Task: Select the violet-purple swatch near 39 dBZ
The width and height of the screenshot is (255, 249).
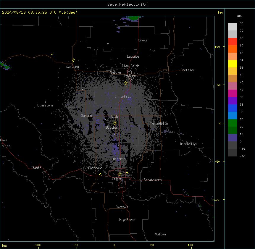Action: point(233,101)
